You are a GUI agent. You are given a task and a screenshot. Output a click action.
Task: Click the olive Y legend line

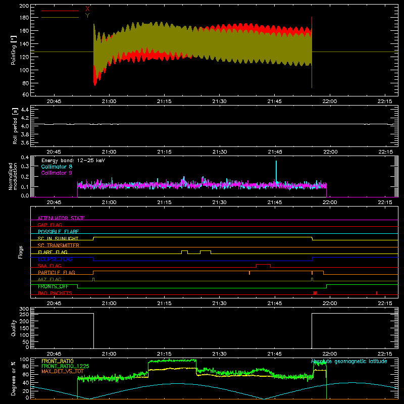(60, 17)
